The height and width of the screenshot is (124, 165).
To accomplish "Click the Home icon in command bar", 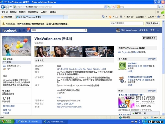I will (103, 17).
